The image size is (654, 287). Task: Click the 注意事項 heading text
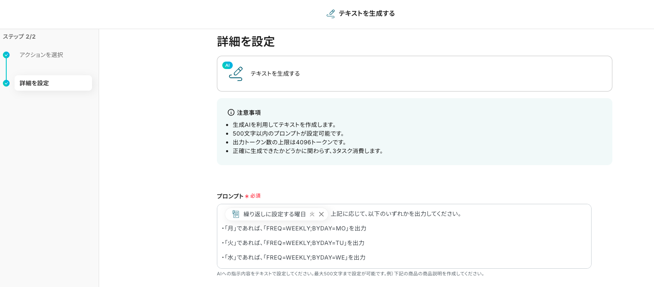tap(249, 113)
